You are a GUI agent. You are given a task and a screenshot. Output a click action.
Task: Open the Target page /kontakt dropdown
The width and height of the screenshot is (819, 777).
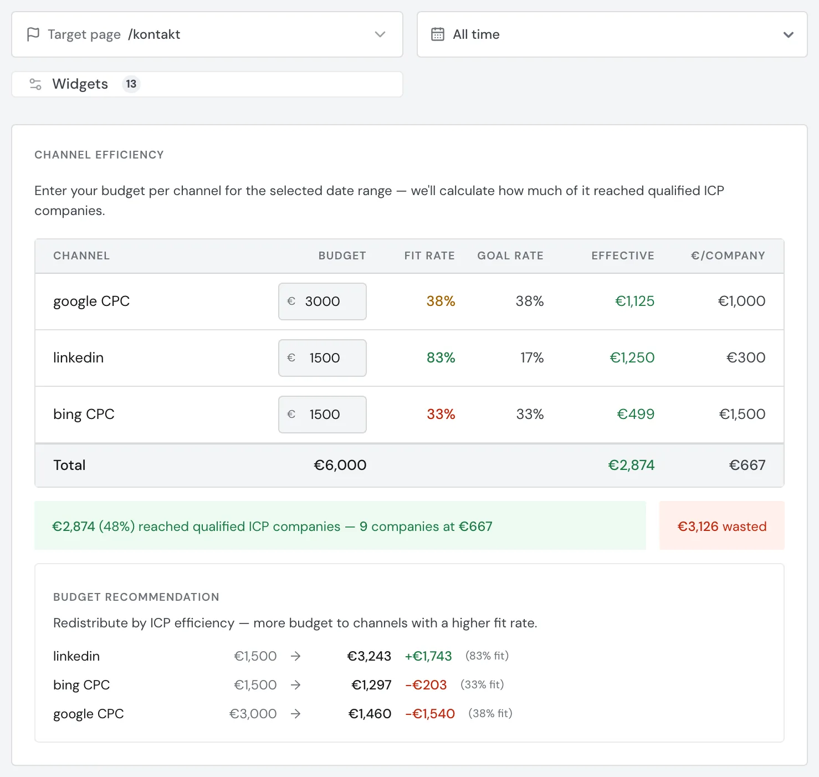point(207,34)
